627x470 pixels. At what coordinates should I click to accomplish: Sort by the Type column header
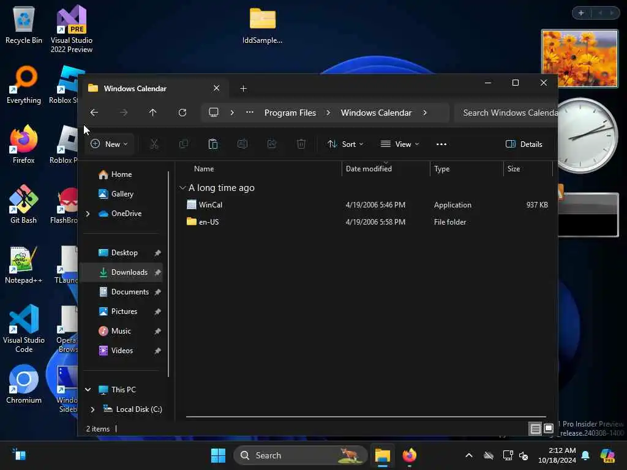point(442,169)
